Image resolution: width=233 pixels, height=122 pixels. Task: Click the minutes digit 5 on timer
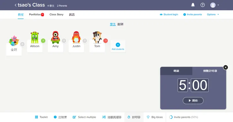[183, 85]
